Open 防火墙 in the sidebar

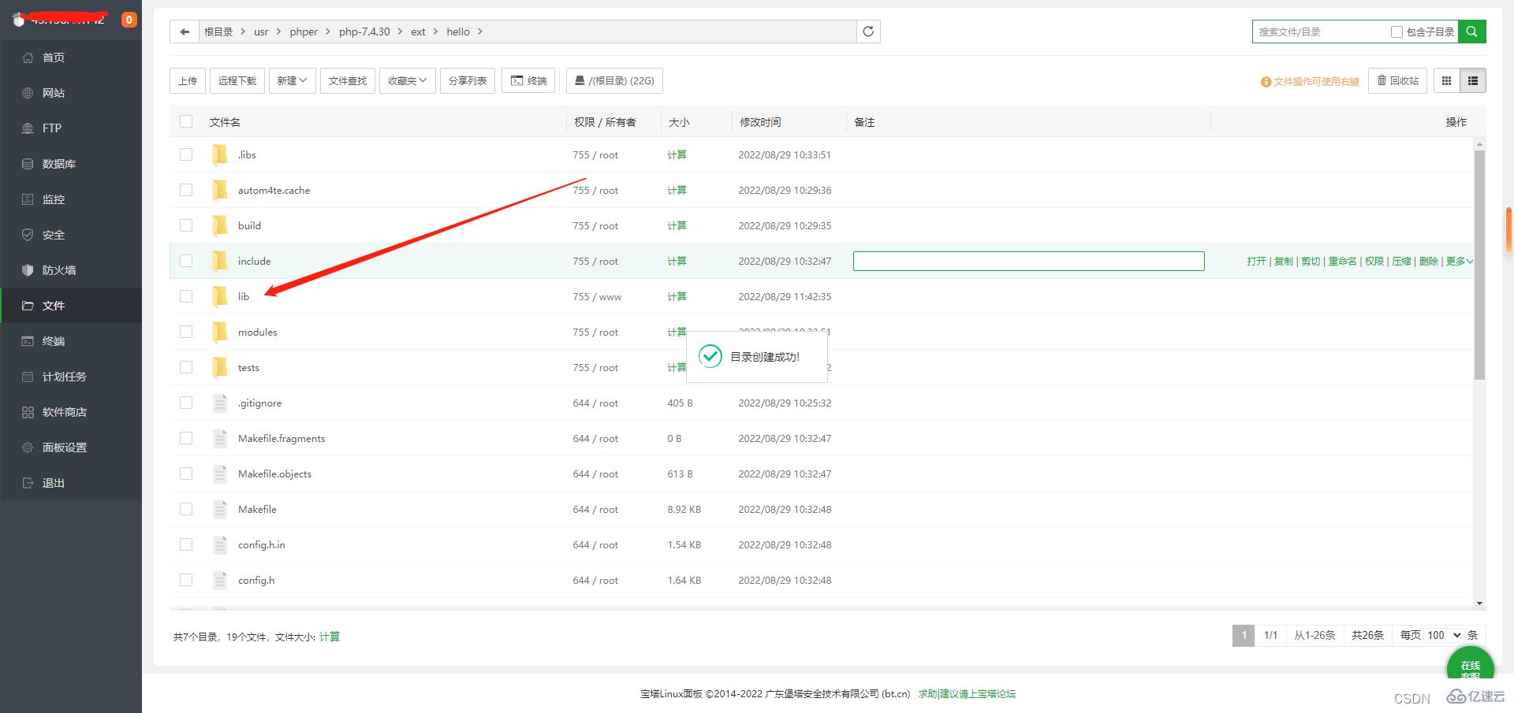58,270
